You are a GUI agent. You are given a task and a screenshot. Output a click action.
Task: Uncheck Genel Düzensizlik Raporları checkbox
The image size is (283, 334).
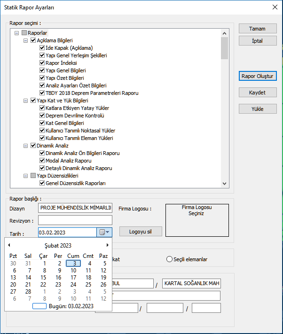pos(42,183)
